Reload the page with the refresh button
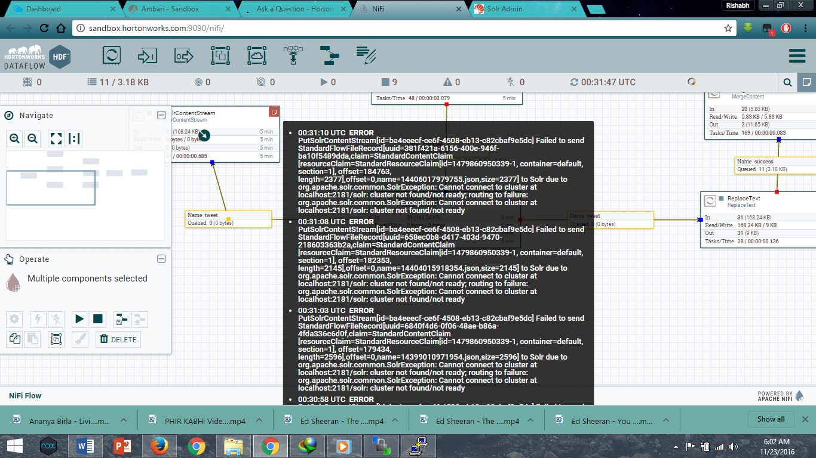Viewport: 816px width, 458px height. coord(44,28)
